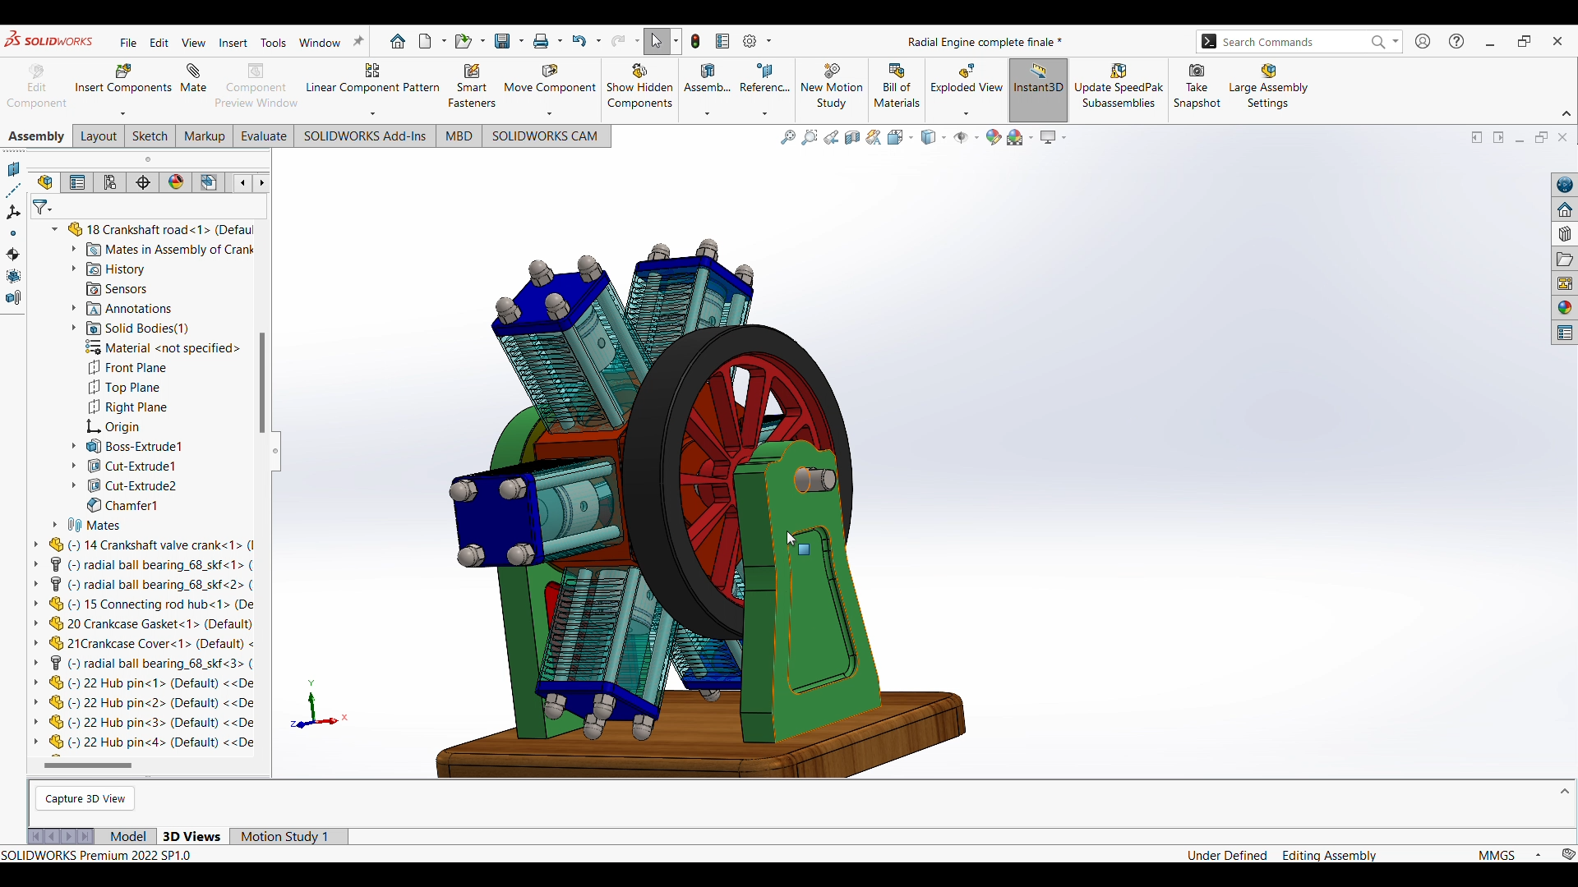Click the Capture 3D View button
The height and width of the screenshot is (887, 1578).
85,799
